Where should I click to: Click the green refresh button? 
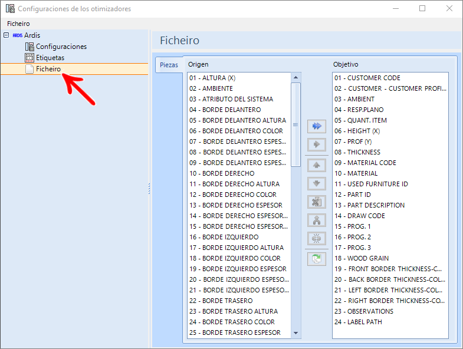pyautogui.click(x=317, y=259)
